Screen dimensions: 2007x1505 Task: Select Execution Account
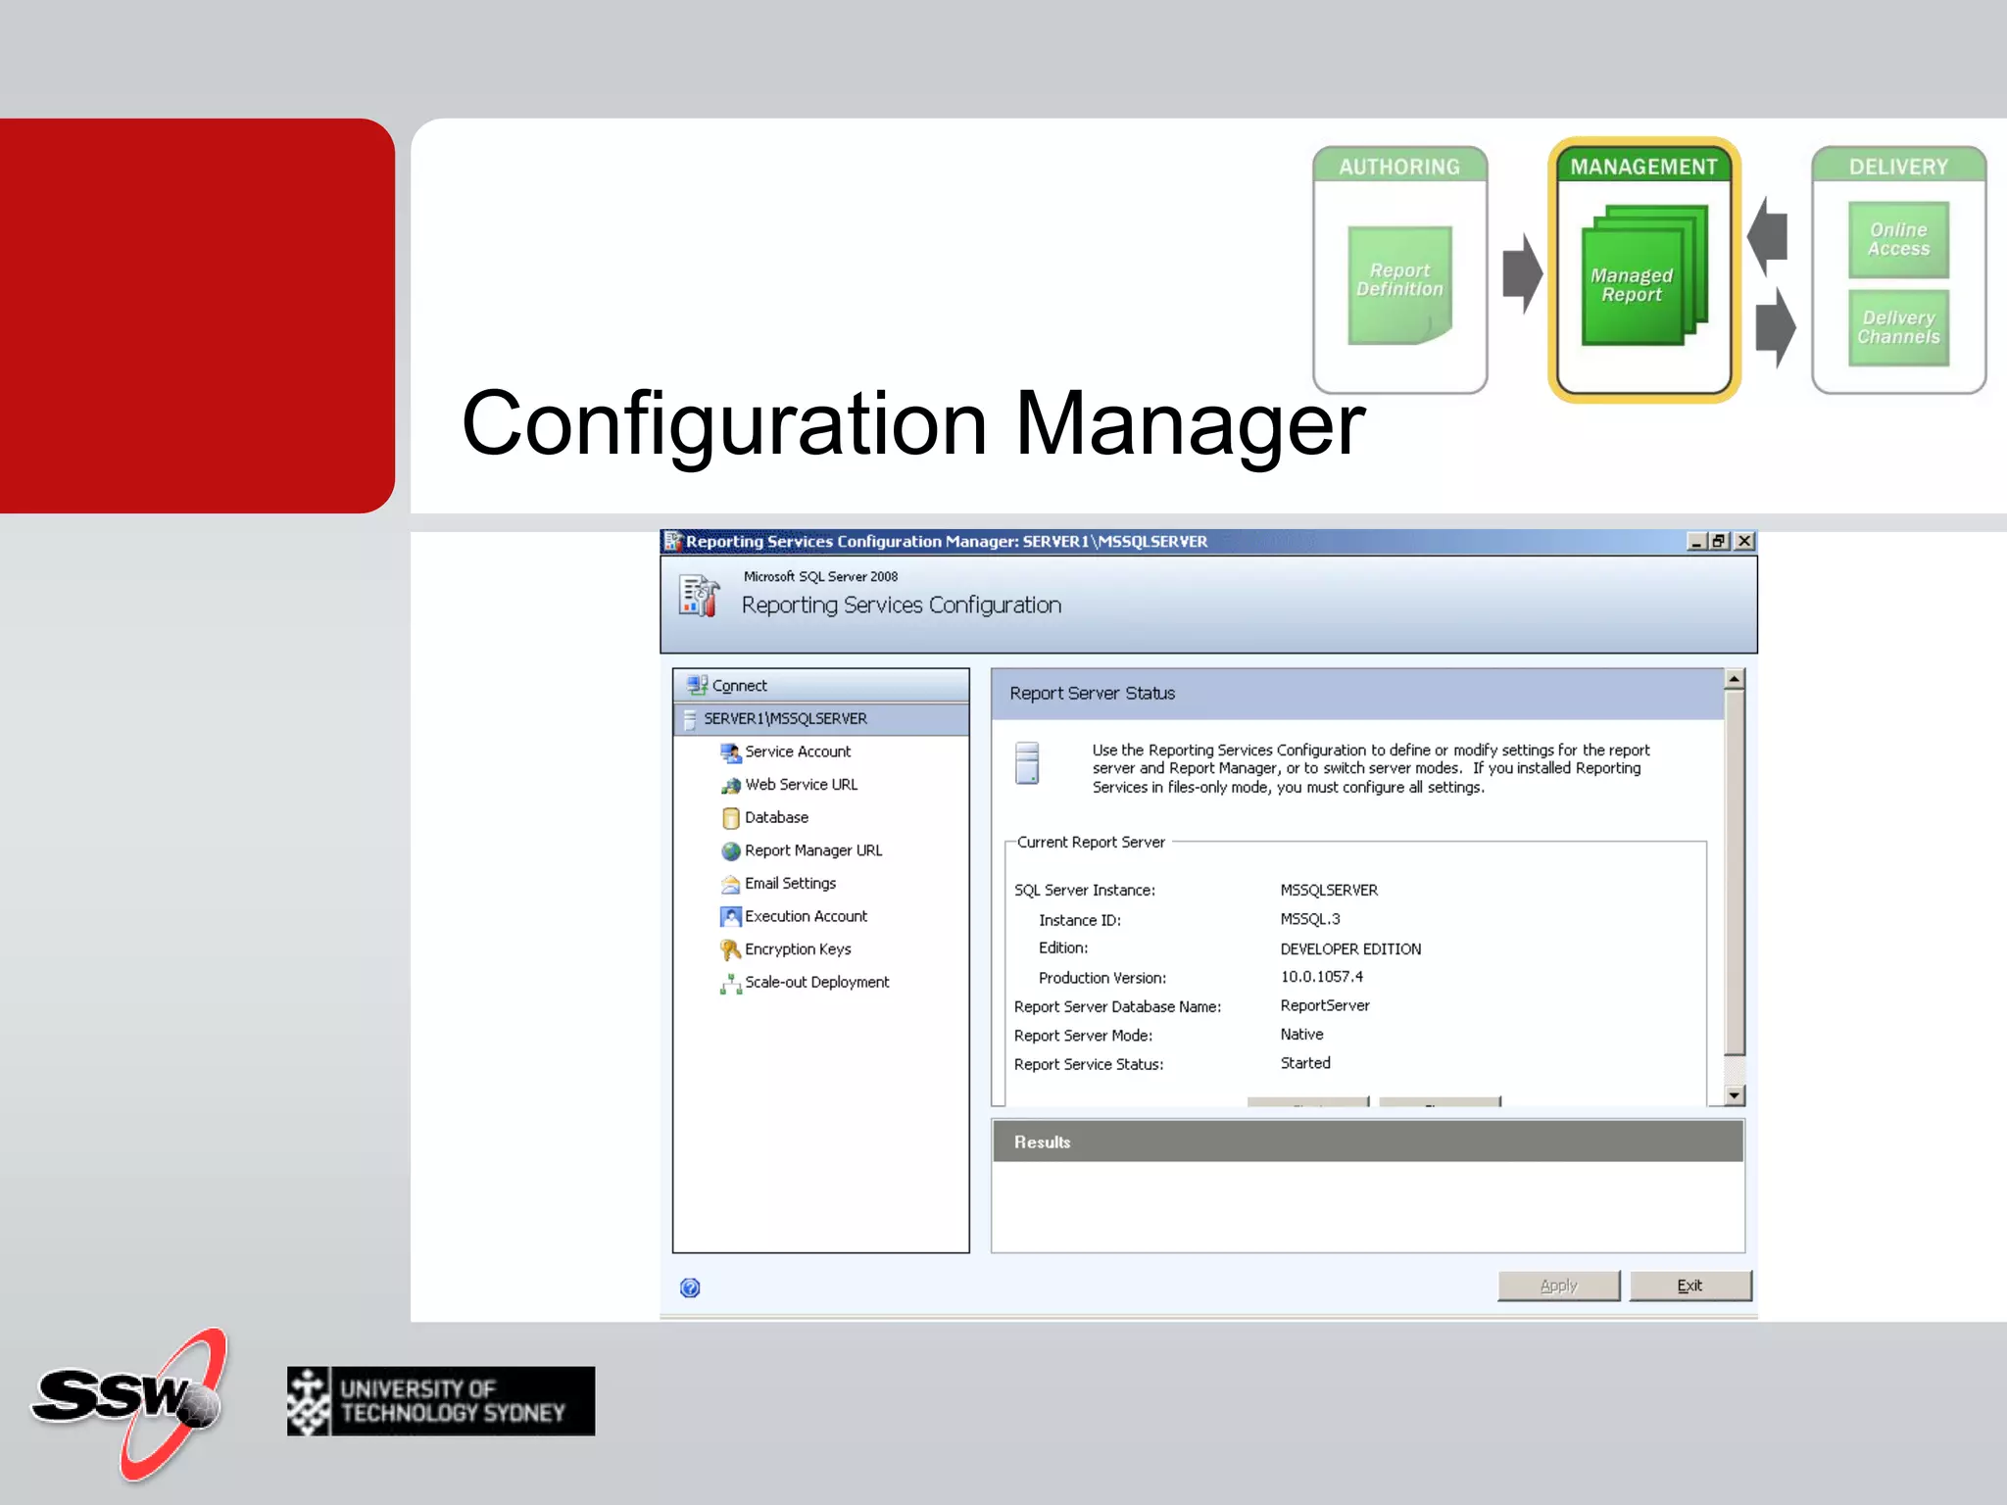click(x=806, y=916)
